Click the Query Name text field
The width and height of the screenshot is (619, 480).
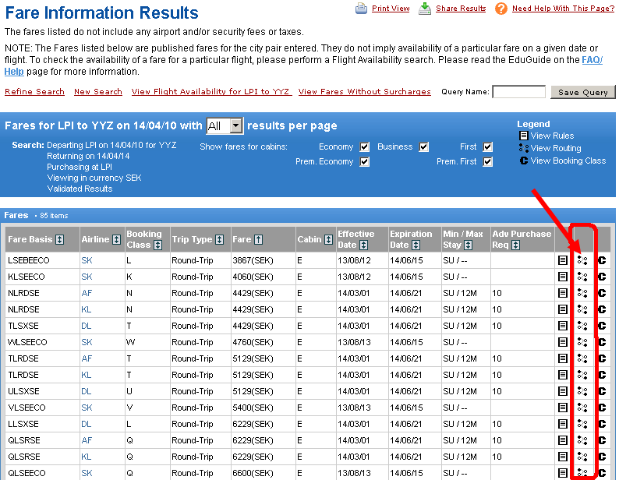[518, 92]
